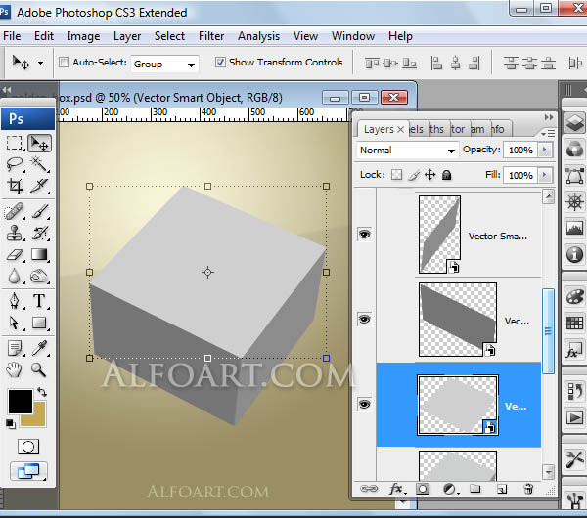Select the Eyedropper tool
This screenshot has width=587, height=518.
tap(39, 348)
